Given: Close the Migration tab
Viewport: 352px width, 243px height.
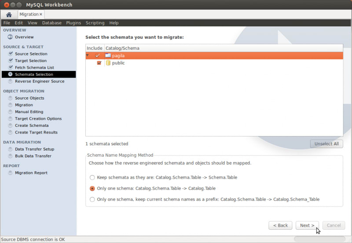Looking at the screenshot, I should tap(41, 15).
